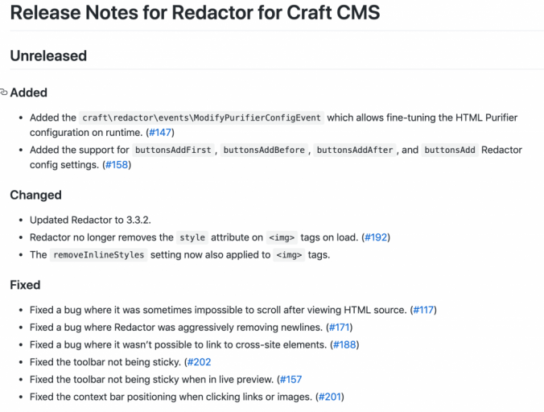Open issue #117 about scrolling bug
This screenshot has width=544, height=412.
click(x=423, y=310)
